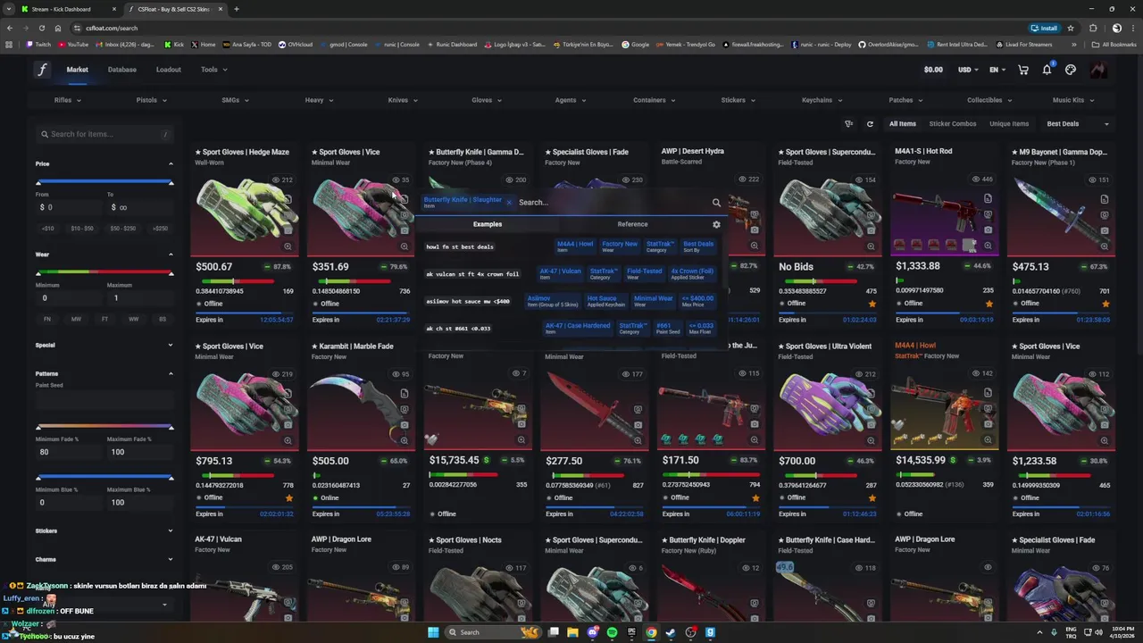Select the $50 - $250 price preset
The height and width of the screenshot is (643, 1143).
click(122, 229)
